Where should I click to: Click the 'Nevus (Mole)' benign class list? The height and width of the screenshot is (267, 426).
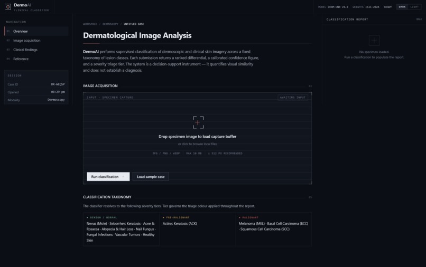(121, 232)
